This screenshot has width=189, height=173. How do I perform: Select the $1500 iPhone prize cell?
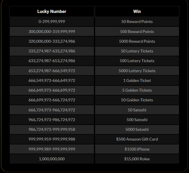(137, 149)
